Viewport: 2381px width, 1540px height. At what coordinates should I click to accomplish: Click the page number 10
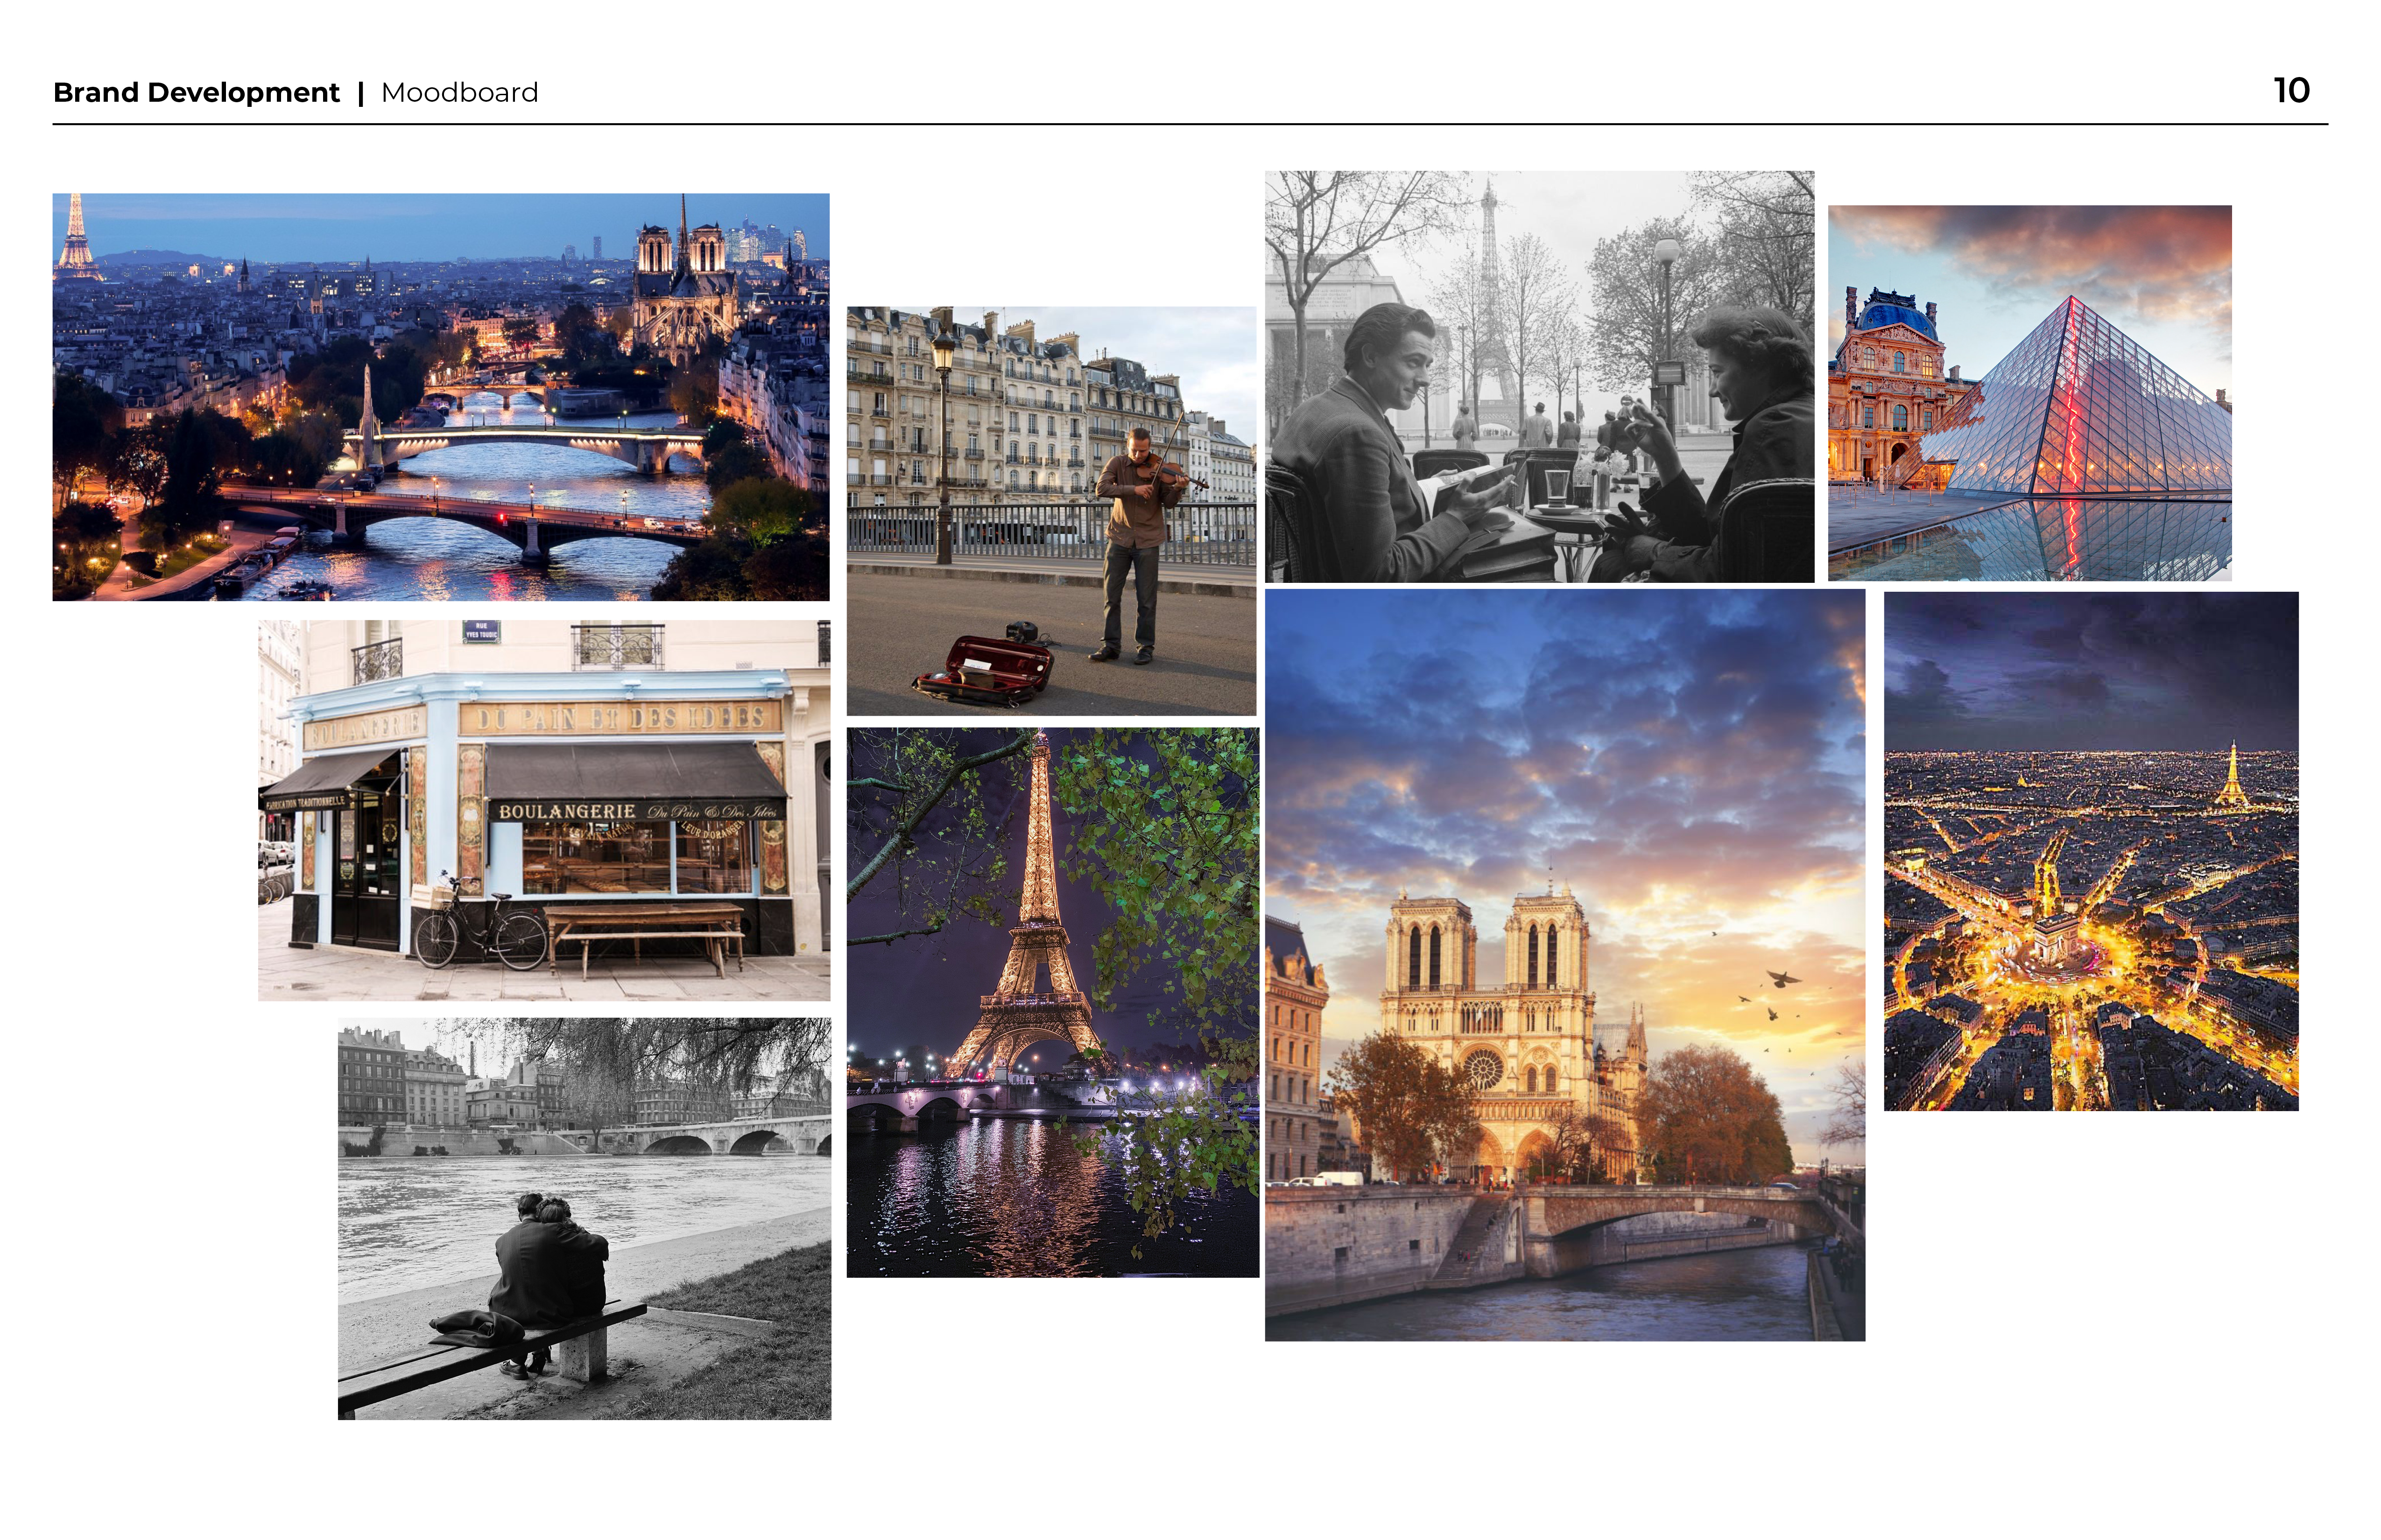(x=2291, y=91)
